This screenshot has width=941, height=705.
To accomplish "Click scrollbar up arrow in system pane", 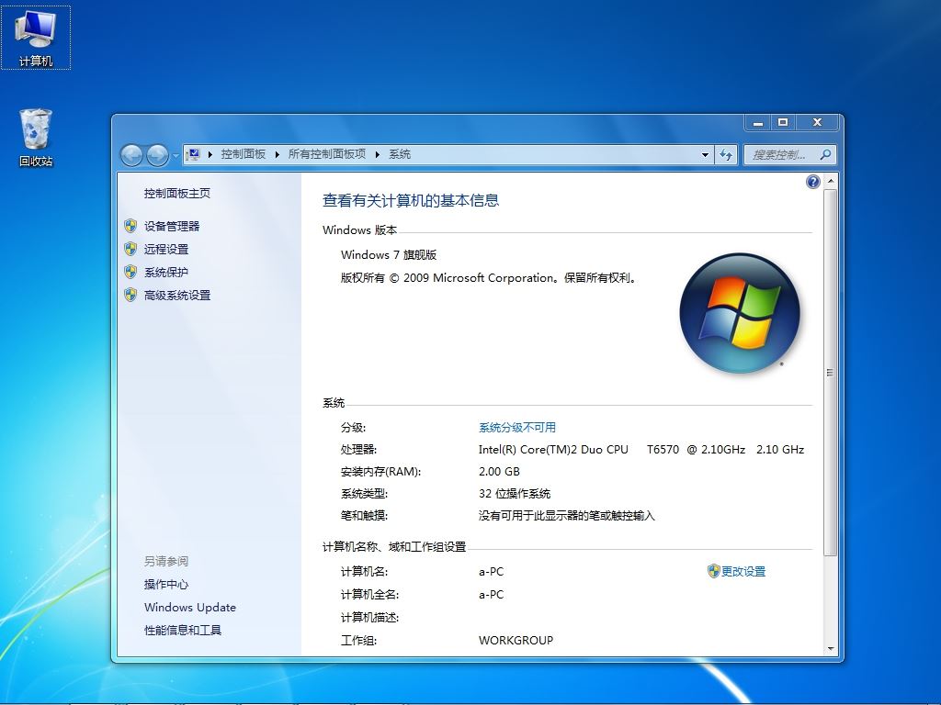I will coord(831,181).
